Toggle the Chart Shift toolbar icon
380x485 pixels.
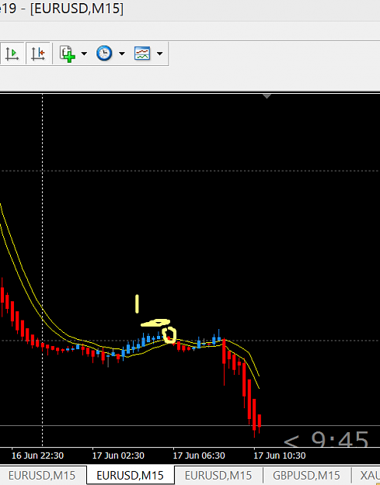click(38, 54)
